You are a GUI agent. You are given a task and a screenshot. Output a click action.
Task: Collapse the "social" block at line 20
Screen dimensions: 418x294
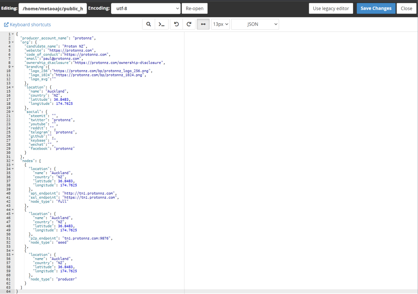(x=13, y=112)
